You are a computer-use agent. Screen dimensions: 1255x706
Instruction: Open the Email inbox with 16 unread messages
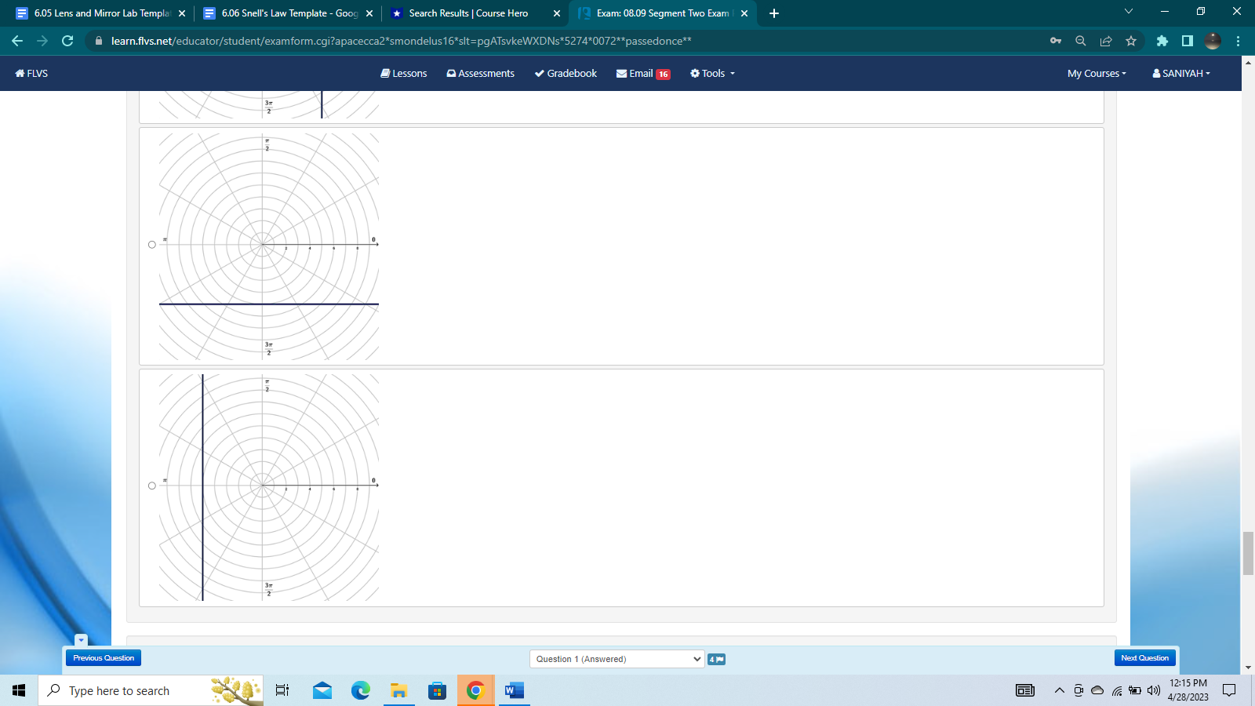point(642,73)
